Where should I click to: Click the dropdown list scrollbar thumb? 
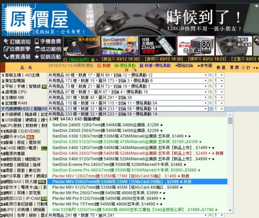pos(230,121)
